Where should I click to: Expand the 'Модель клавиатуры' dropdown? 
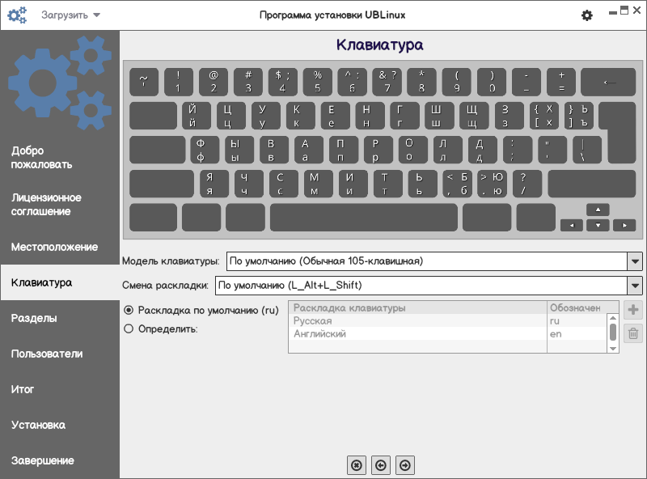coord(635,261)
